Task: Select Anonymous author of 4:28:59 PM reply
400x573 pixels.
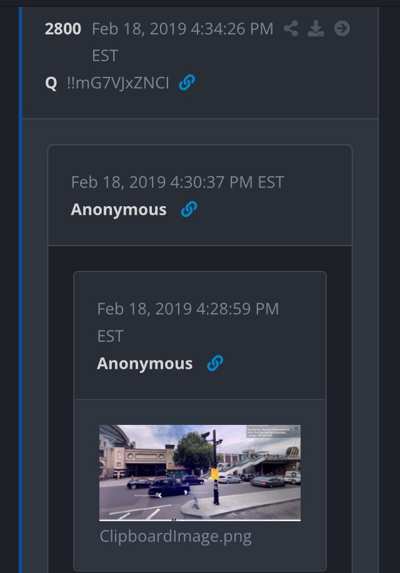Action: coord(144,364)
